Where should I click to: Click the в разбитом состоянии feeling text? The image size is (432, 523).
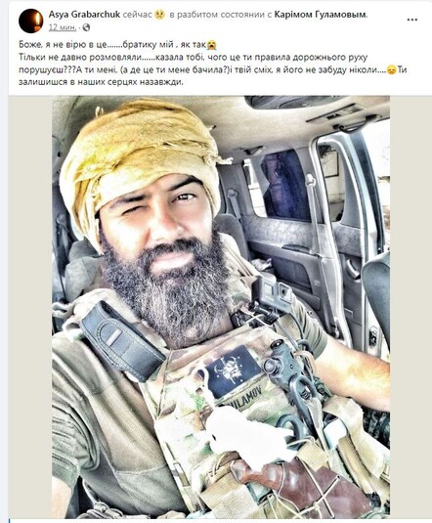coord(217,15)
